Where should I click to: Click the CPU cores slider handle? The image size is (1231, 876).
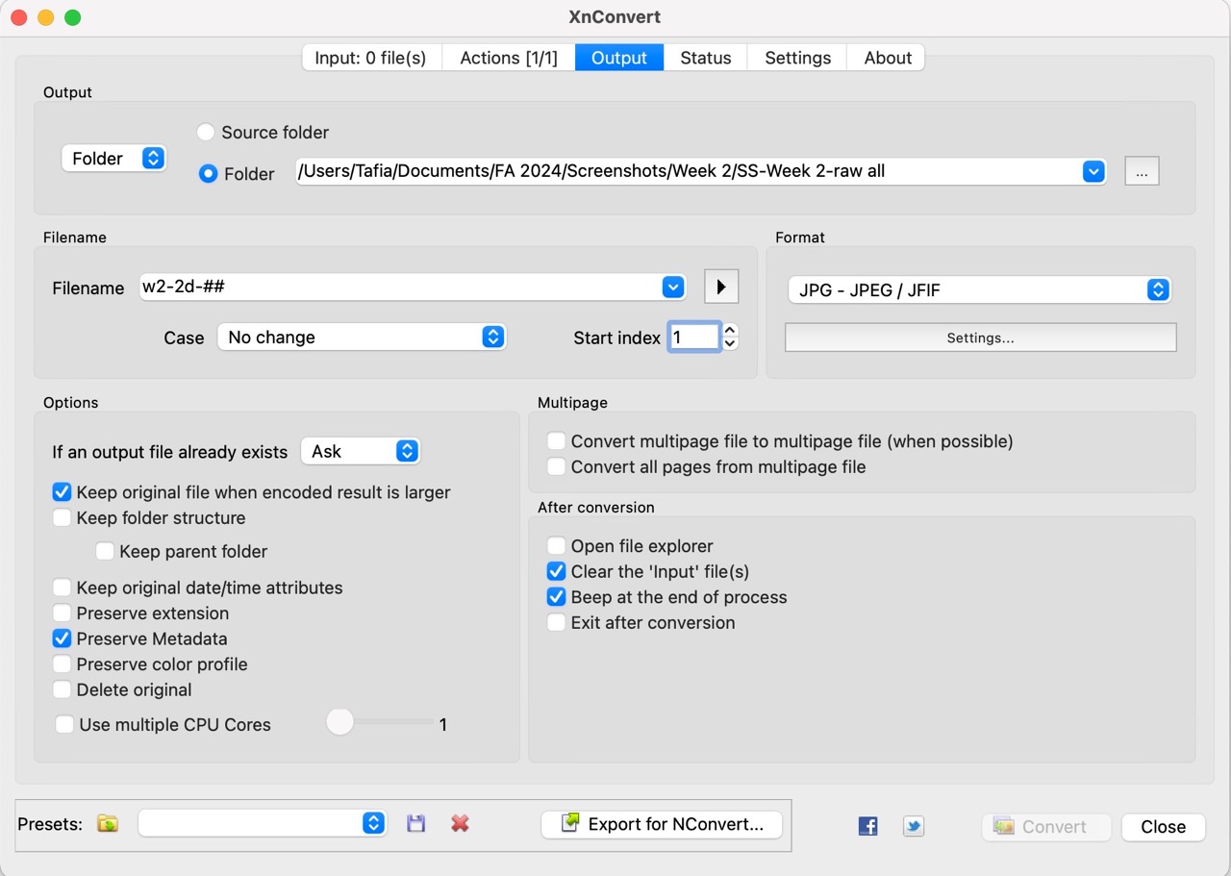click(x=340, y=721)
